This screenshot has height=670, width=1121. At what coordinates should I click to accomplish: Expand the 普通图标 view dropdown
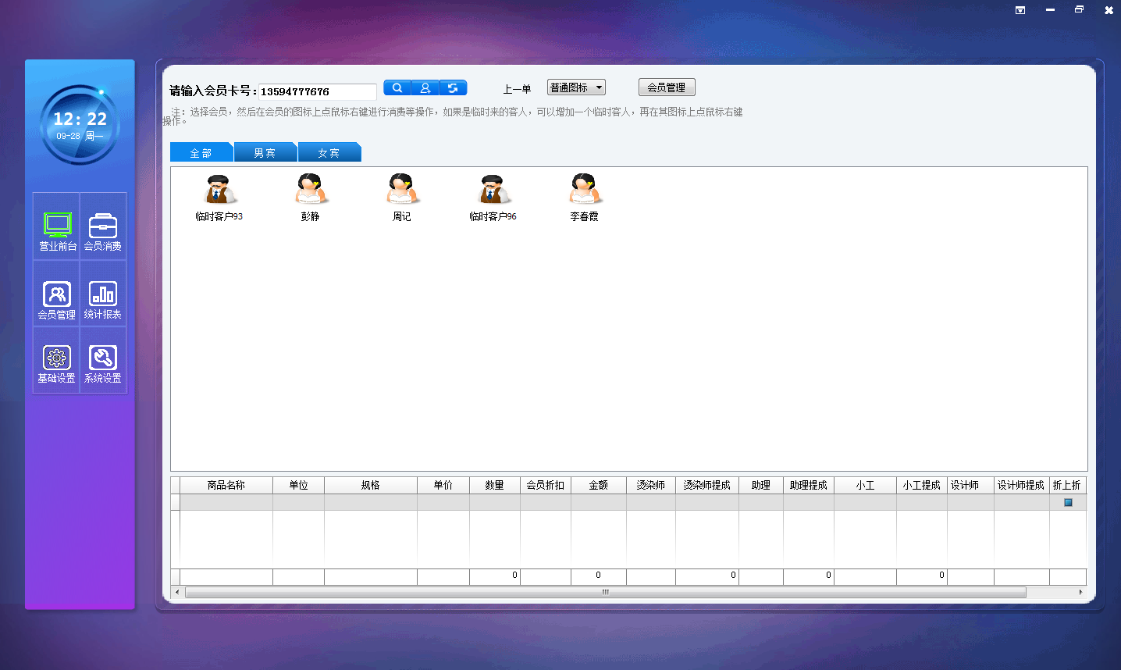click(576, 87)
